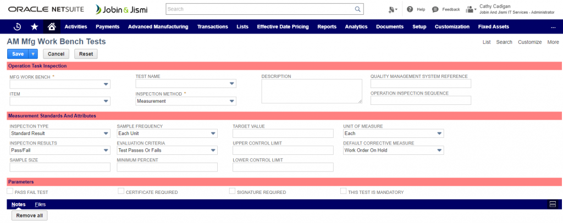Check the Signature Required box

[x=232, y=191]
